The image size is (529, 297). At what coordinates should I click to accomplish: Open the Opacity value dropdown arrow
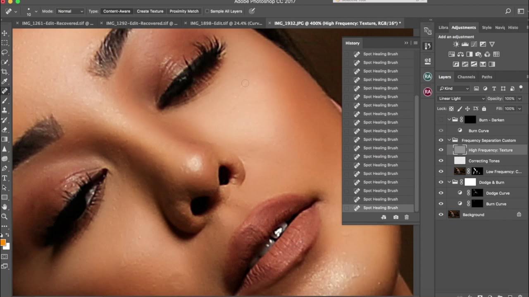pyautogui.click(x=519, y=99)
